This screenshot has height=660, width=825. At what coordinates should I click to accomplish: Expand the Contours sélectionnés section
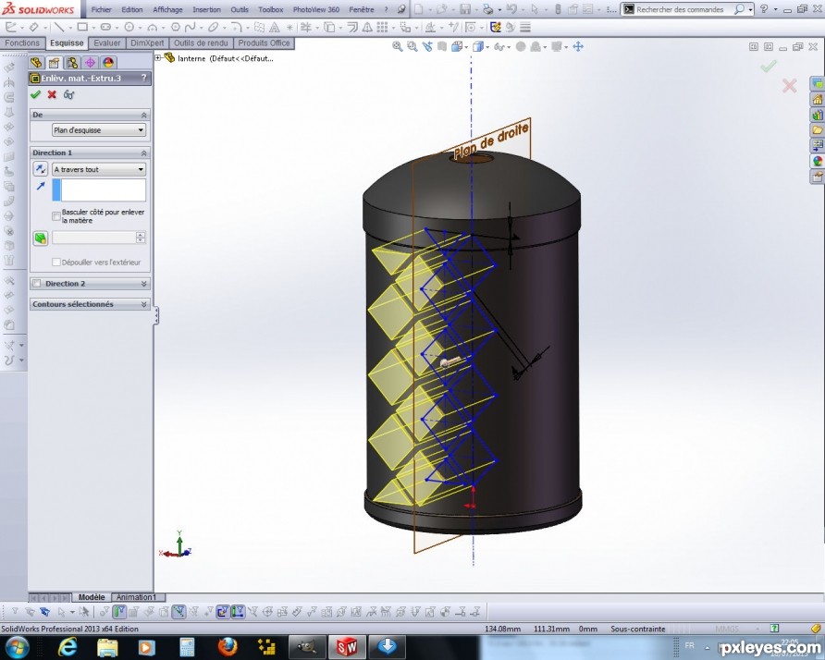click(143, 304)
